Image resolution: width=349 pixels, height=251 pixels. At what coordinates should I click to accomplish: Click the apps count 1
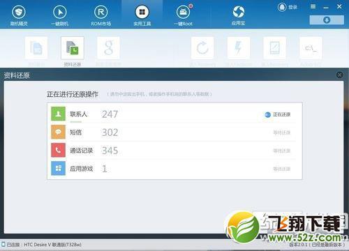click(105, 169)
